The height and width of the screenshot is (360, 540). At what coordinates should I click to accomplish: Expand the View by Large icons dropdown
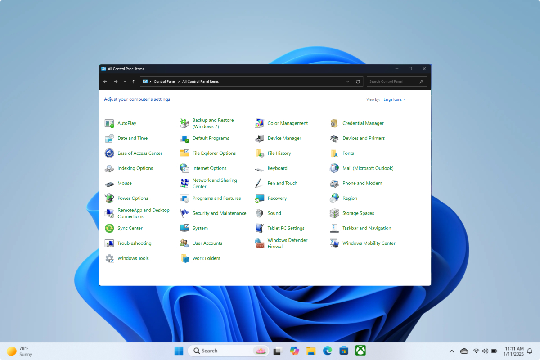point(395,99)
